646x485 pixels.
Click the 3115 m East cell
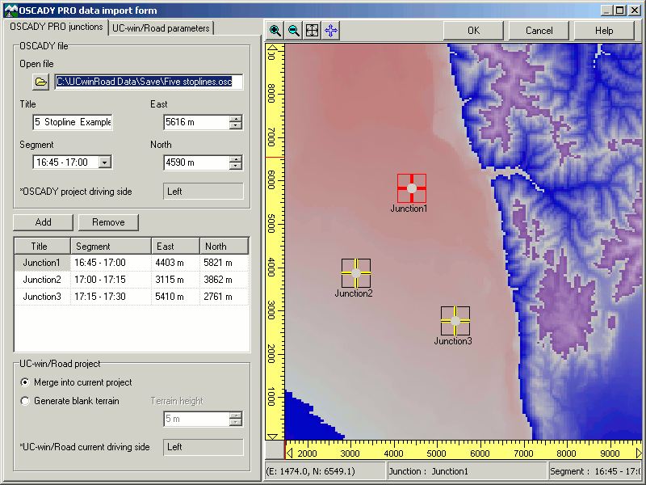175,280
